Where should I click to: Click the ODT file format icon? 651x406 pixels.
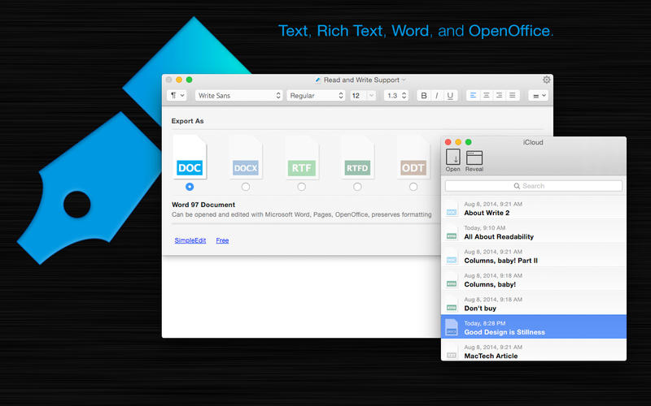pos(413,158)
